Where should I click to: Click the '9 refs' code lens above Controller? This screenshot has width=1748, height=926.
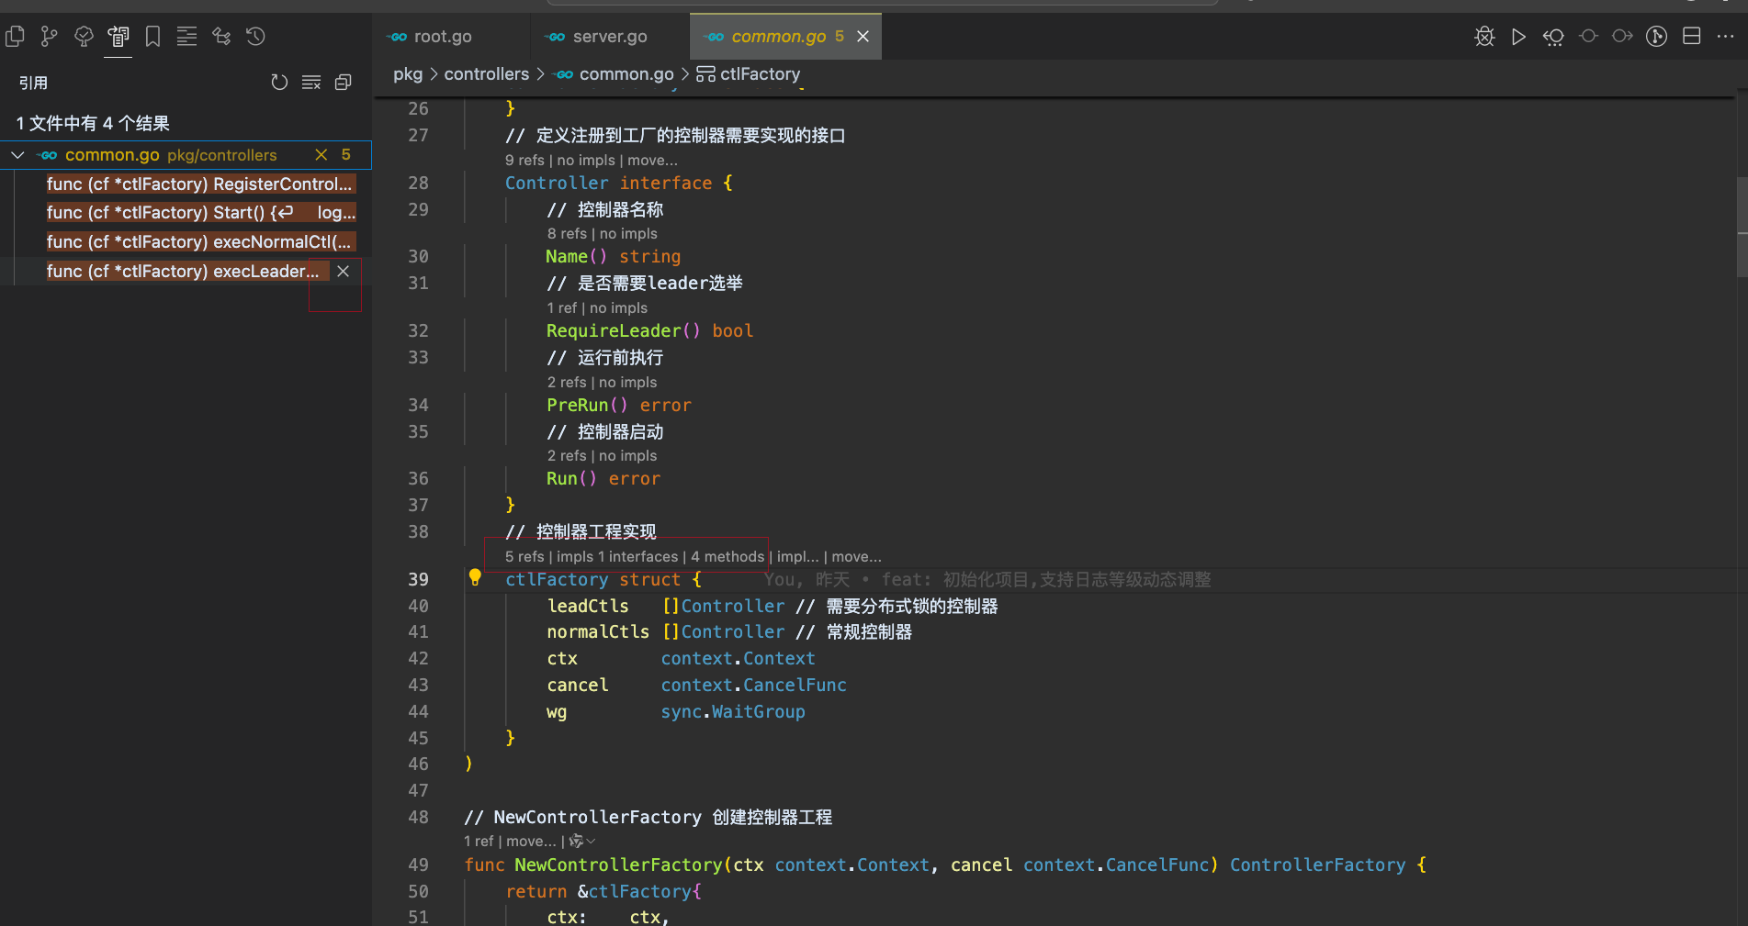click(524, 161)
